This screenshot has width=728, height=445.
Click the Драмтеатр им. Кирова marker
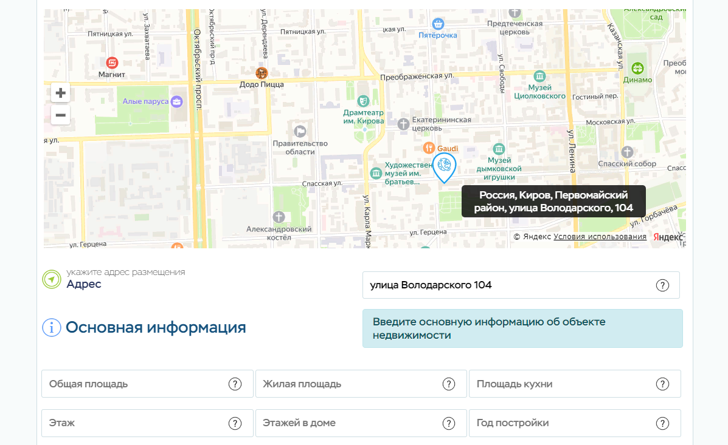pos(364,100)
